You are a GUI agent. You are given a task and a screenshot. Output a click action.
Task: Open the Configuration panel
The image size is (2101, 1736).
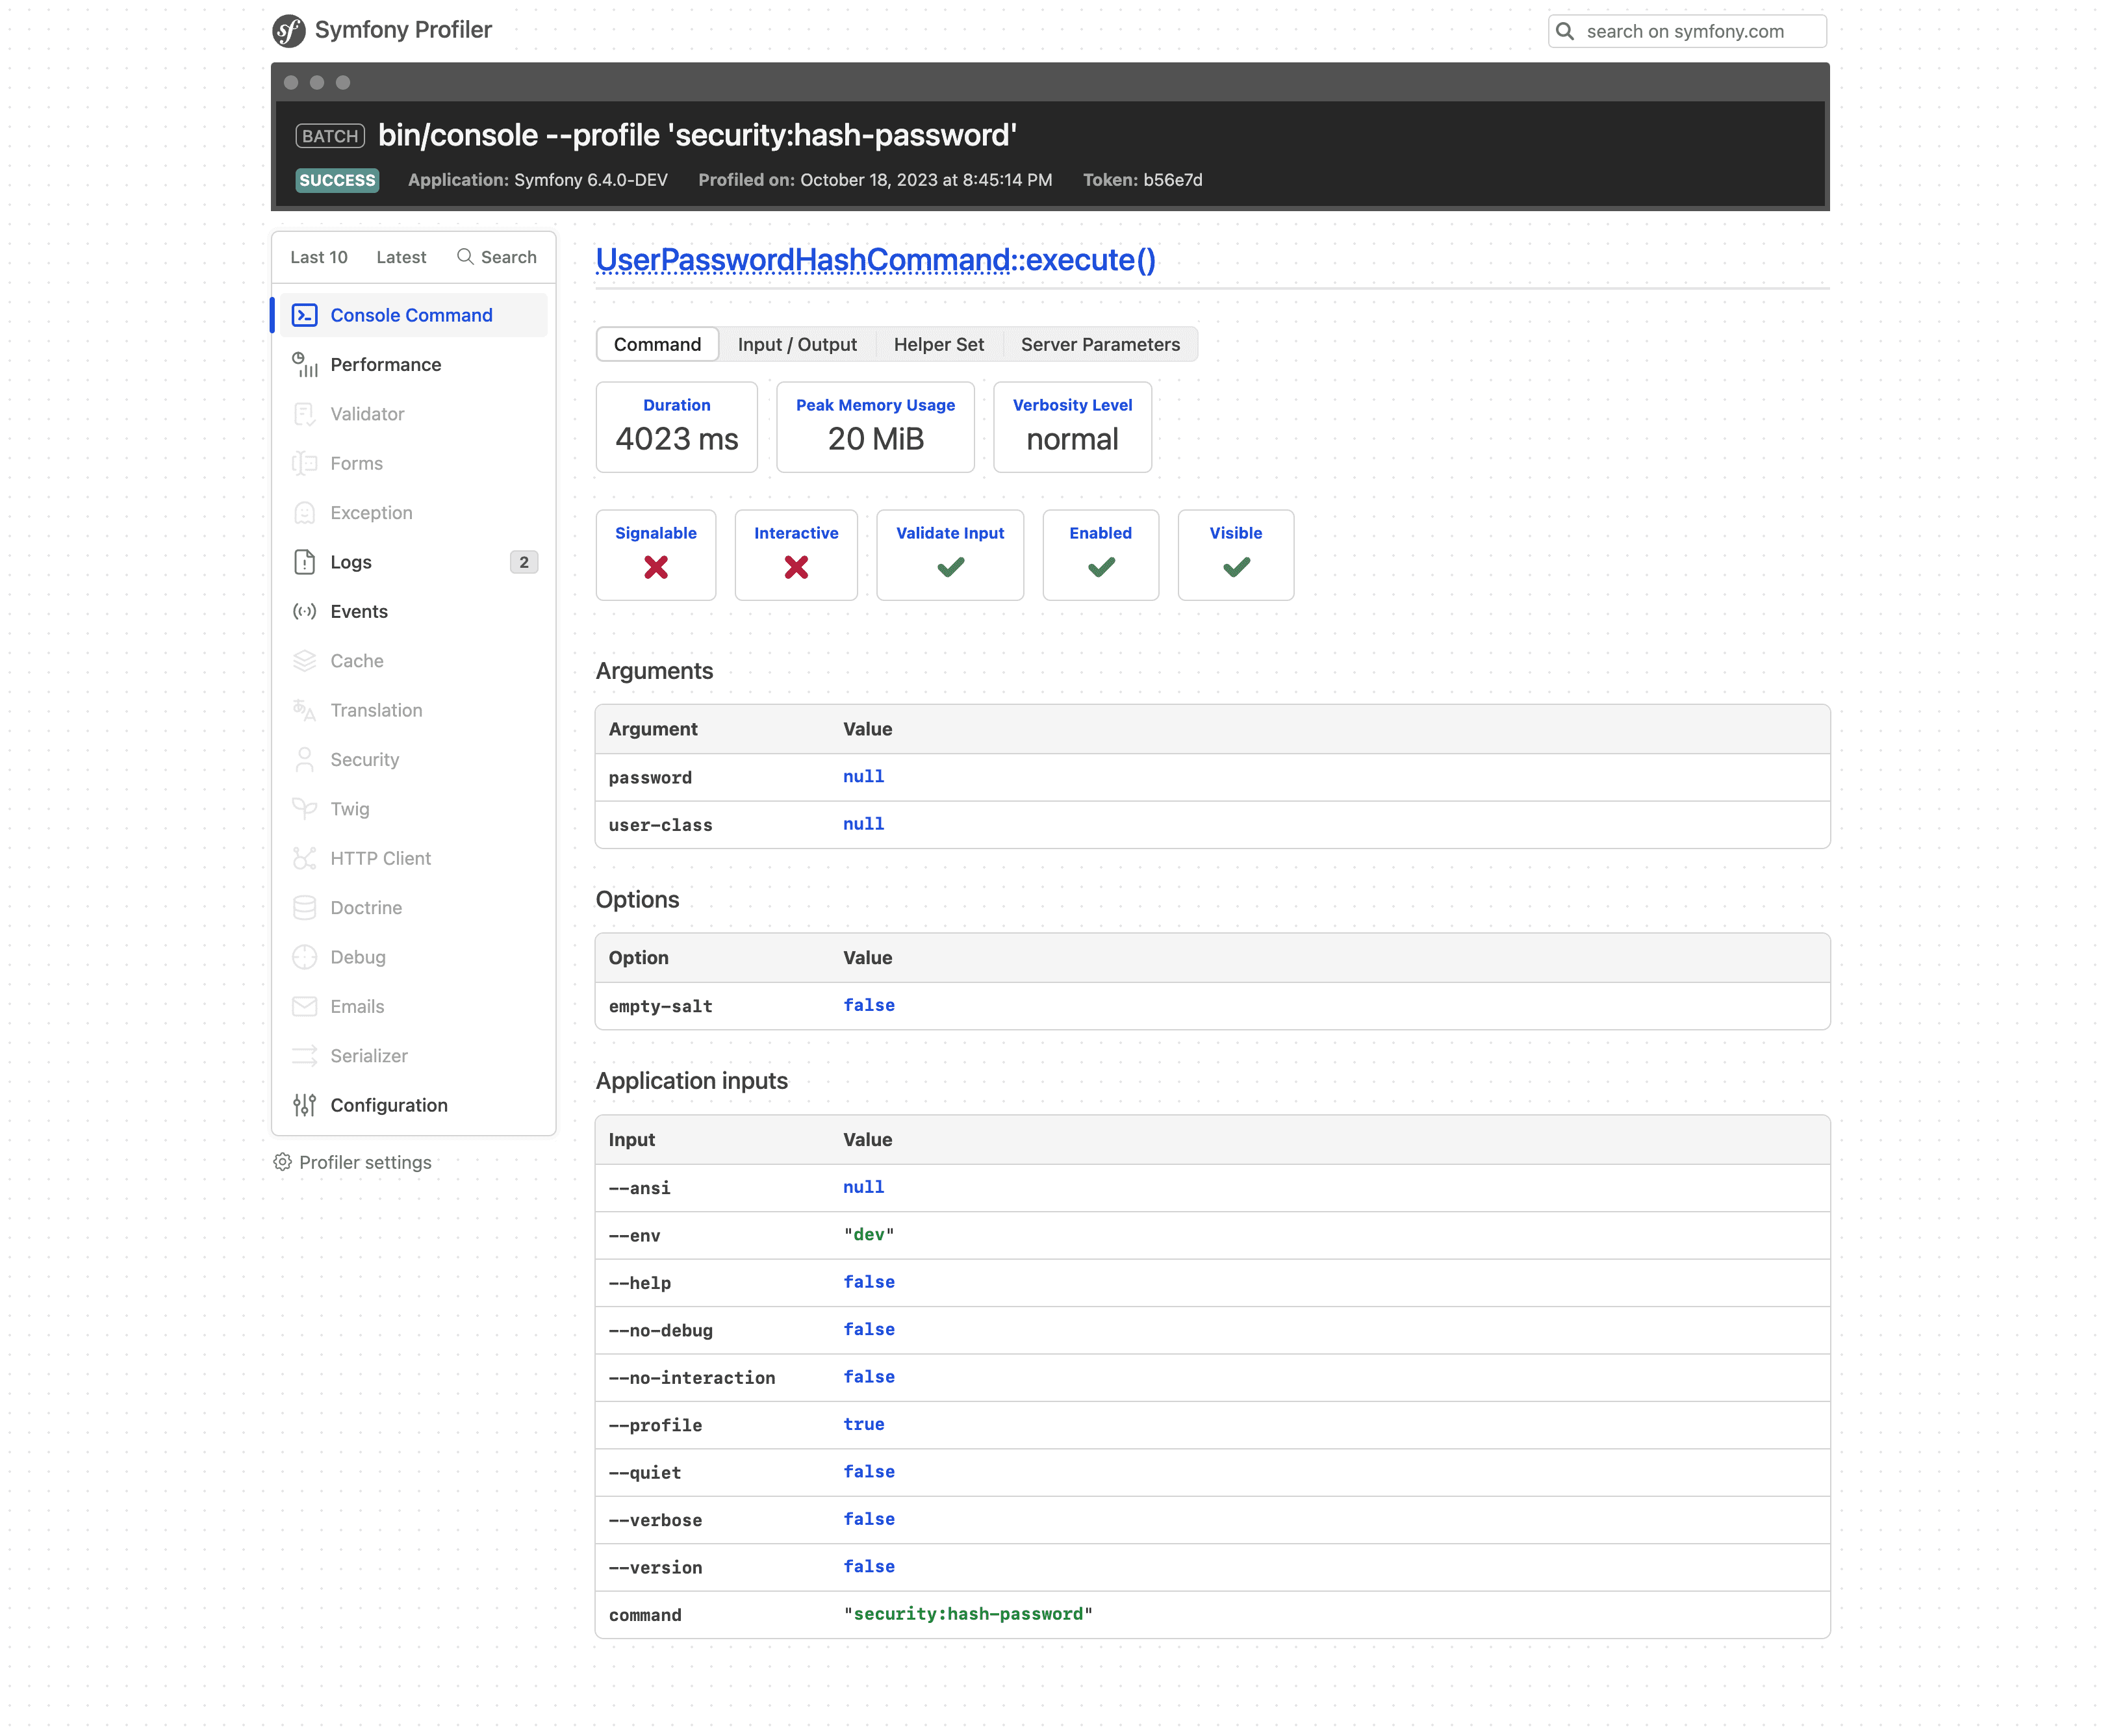click(x=388, y=1105)
